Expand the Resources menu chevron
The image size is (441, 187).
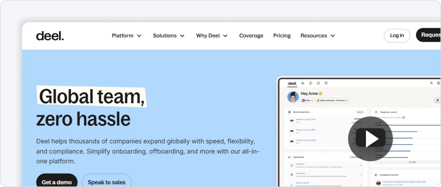pos(333,36)
